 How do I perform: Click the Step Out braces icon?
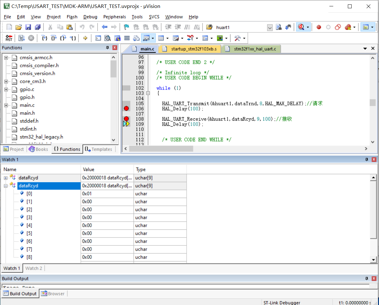click(63, 38)
